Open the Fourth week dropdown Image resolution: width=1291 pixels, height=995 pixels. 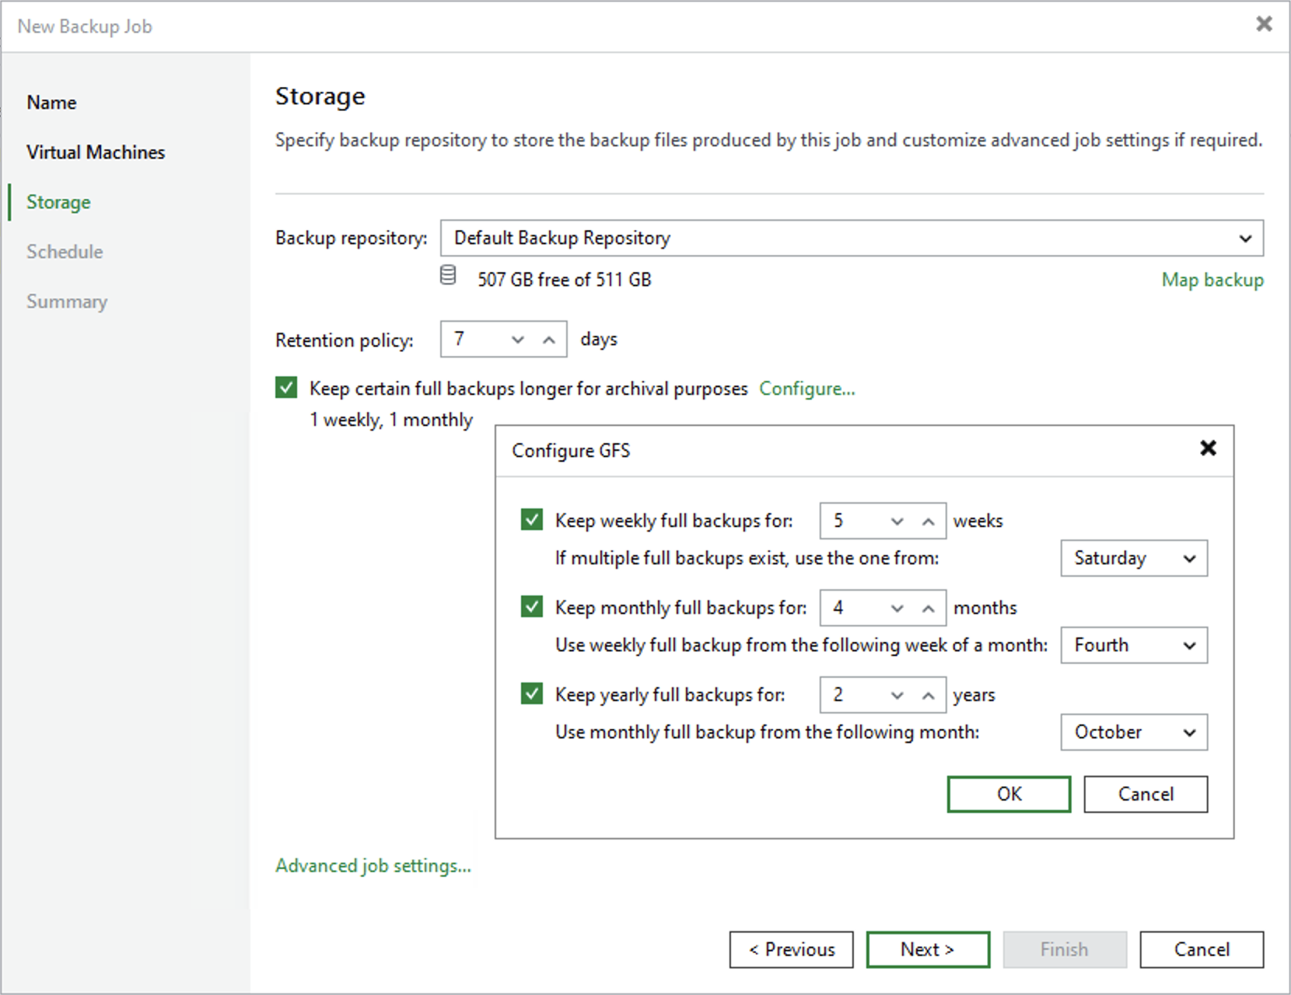(x=1134, y=645)
